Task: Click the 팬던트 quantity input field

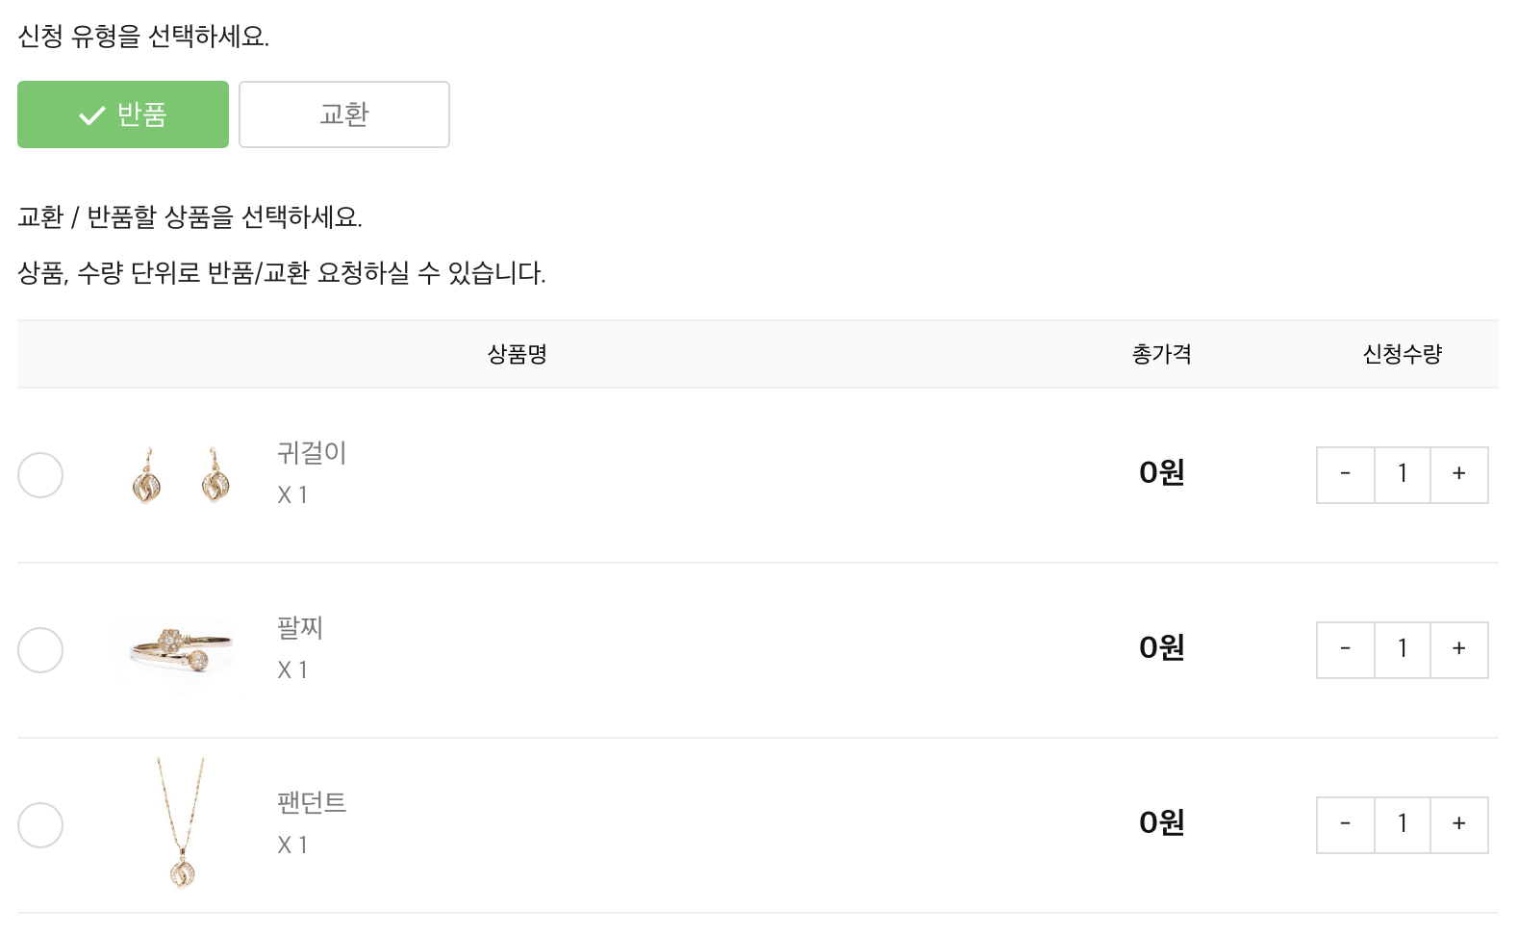Action: pos(1403,825)
